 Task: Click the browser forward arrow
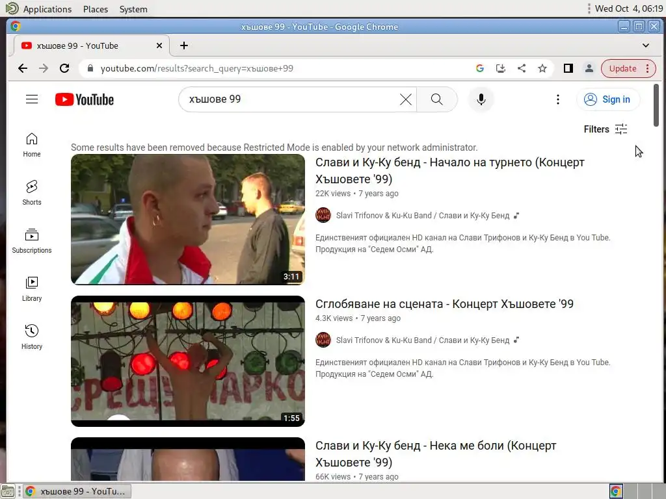click(x=44, y=68)
